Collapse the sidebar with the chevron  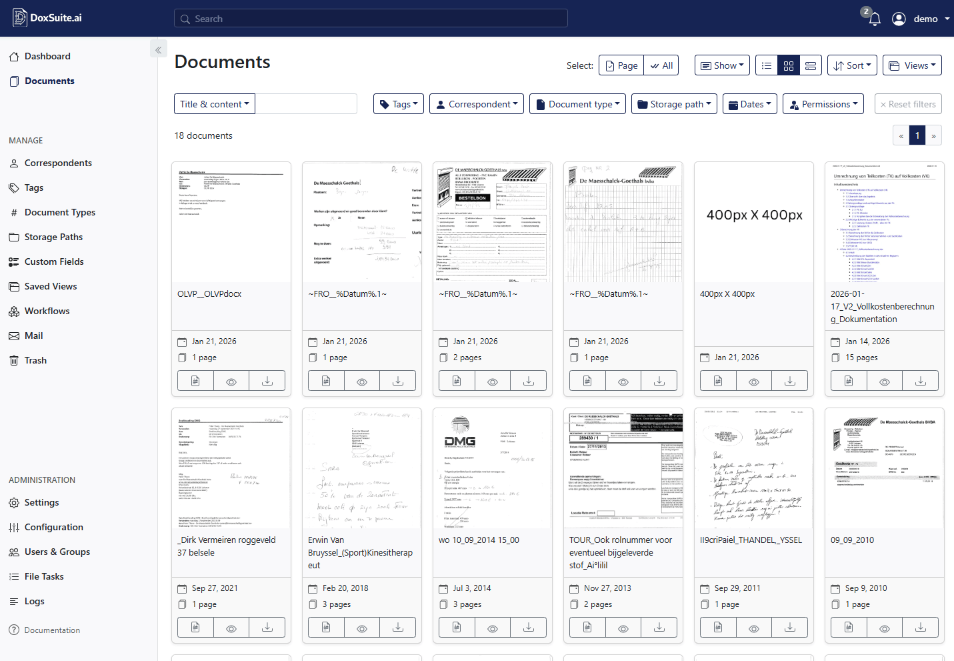[x=158, y=50]
